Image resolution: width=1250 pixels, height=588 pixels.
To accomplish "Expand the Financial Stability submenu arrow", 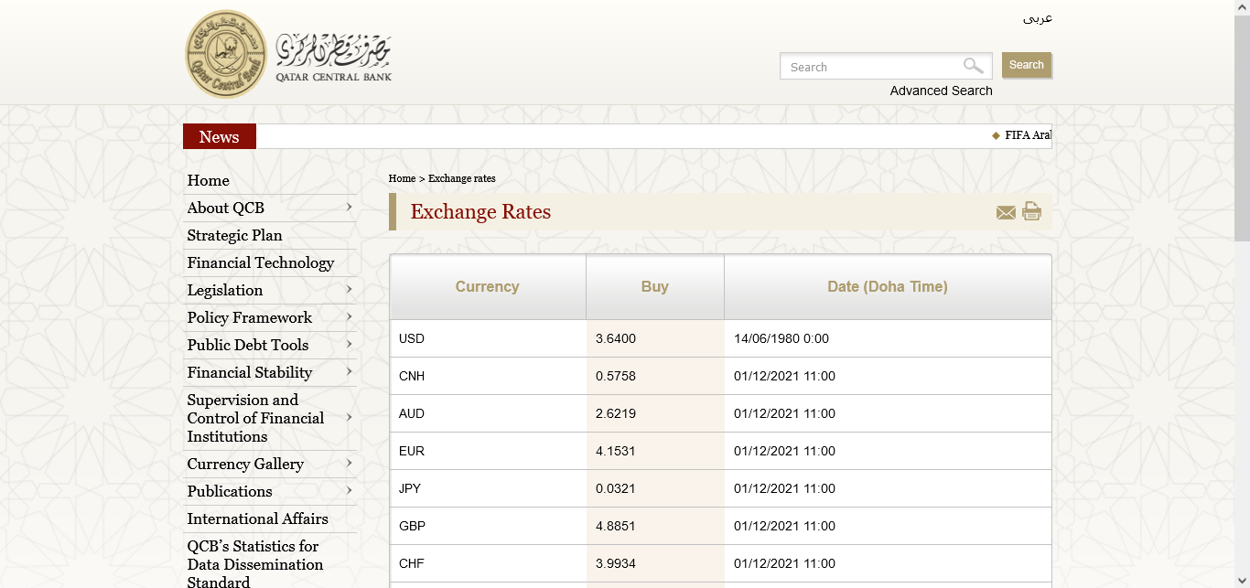I will (x=349, y=372).
